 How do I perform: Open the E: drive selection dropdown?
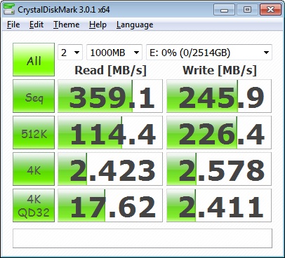pos(209,53)
